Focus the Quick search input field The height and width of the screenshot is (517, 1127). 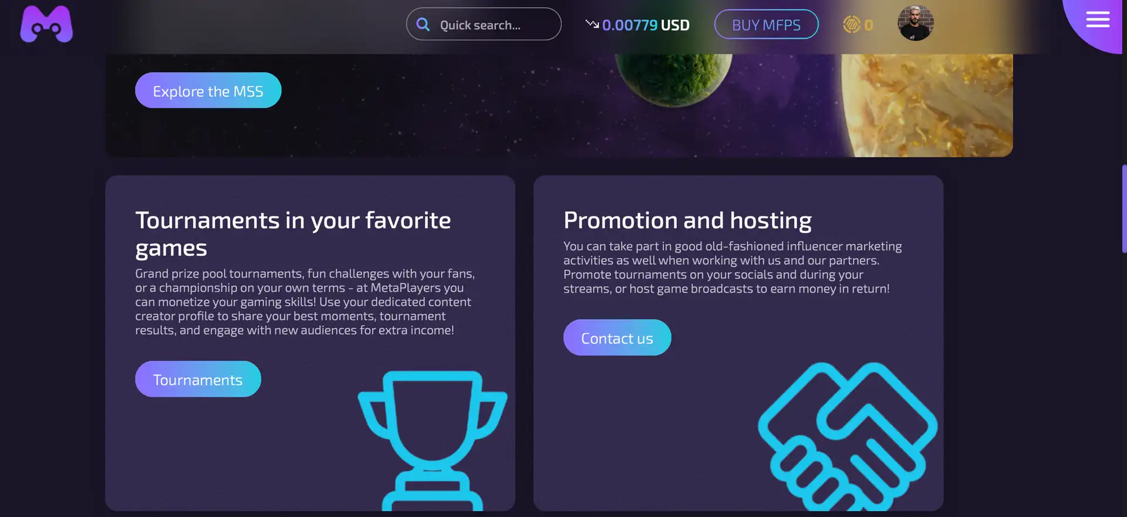(x=493, y=25)
